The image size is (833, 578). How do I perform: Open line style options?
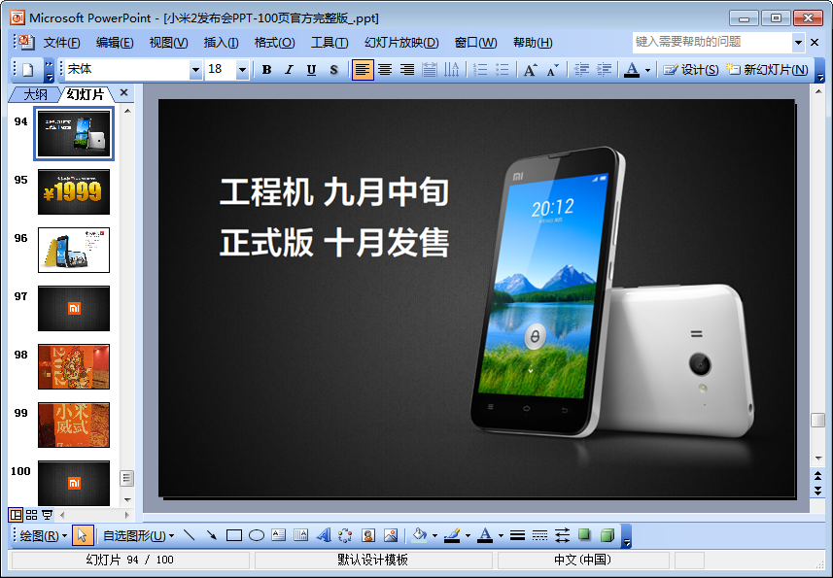517,535
